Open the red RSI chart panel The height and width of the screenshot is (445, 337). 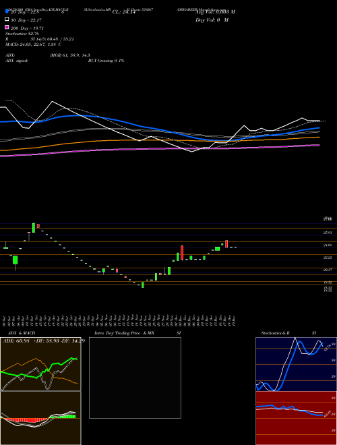(296, 418)
